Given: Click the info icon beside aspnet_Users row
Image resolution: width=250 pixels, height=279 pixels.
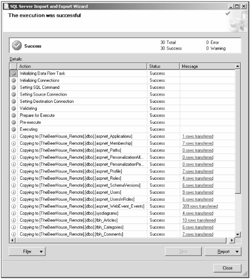Looking at the screenshot, I should tap(14, 192).
